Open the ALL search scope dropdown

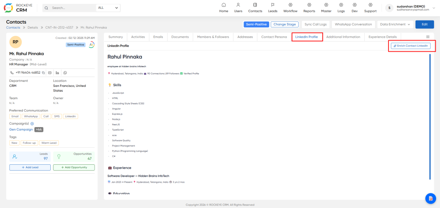click(108, 8)
